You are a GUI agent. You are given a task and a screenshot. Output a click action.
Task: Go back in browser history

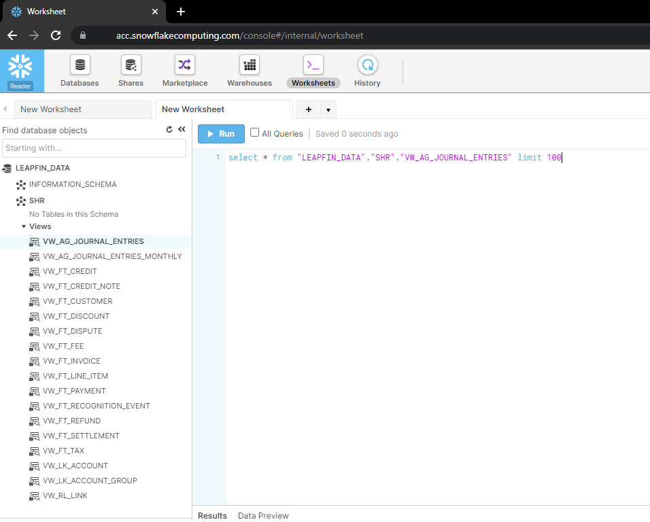[x=12, y=35]
